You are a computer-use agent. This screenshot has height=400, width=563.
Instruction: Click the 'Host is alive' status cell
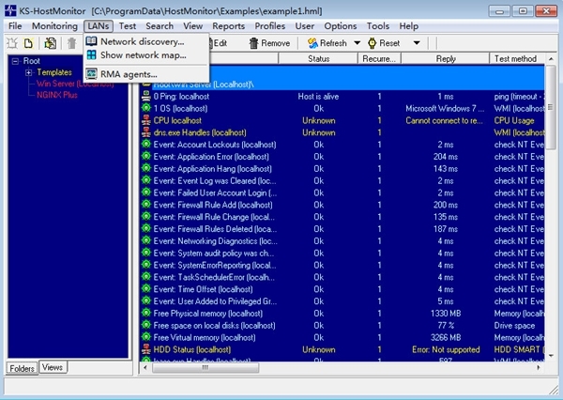318,97
